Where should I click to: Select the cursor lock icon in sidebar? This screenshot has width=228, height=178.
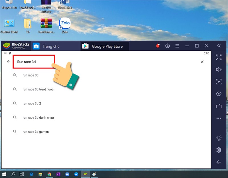219,82
